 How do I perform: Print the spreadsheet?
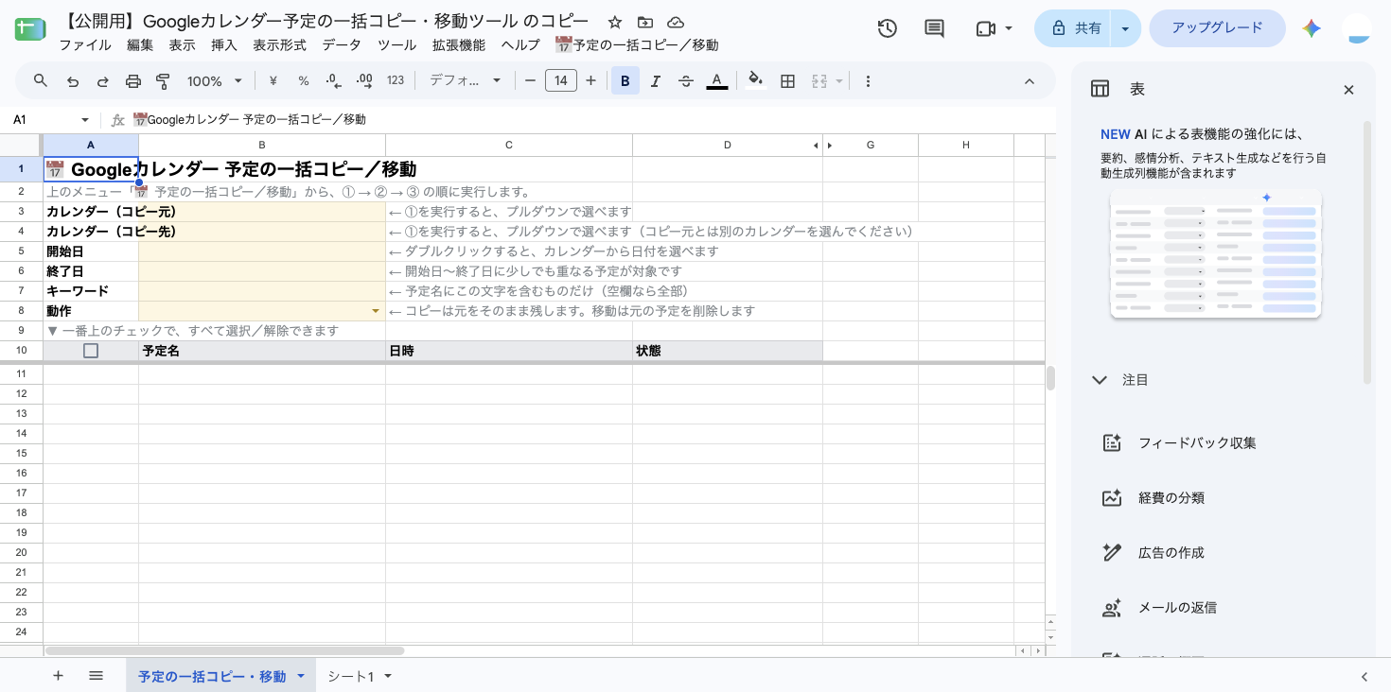(133, 81)
